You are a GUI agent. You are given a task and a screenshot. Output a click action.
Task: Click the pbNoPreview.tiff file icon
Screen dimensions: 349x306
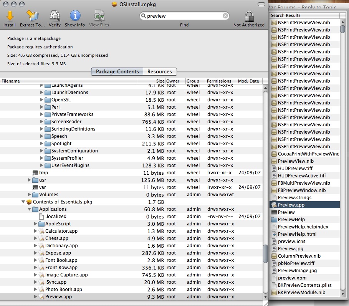[274, 263]
